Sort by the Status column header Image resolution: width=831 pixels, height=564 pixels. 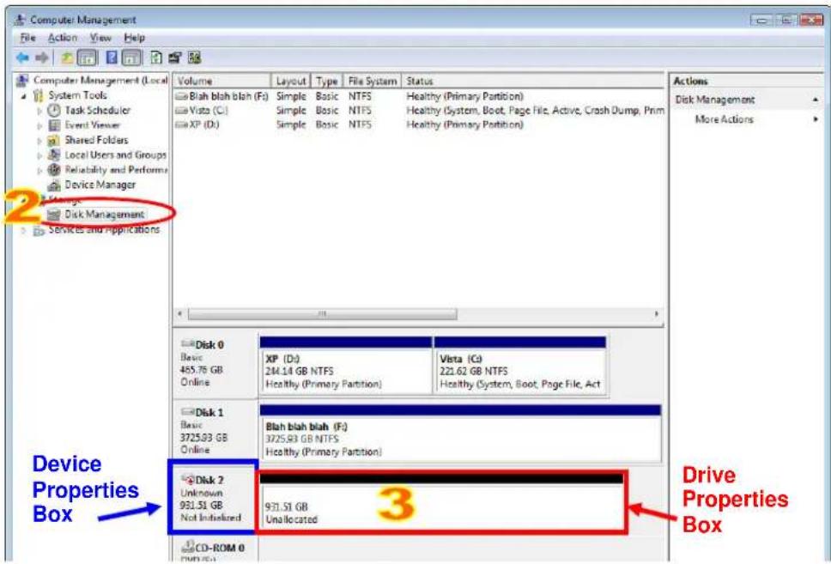[532, 81]
